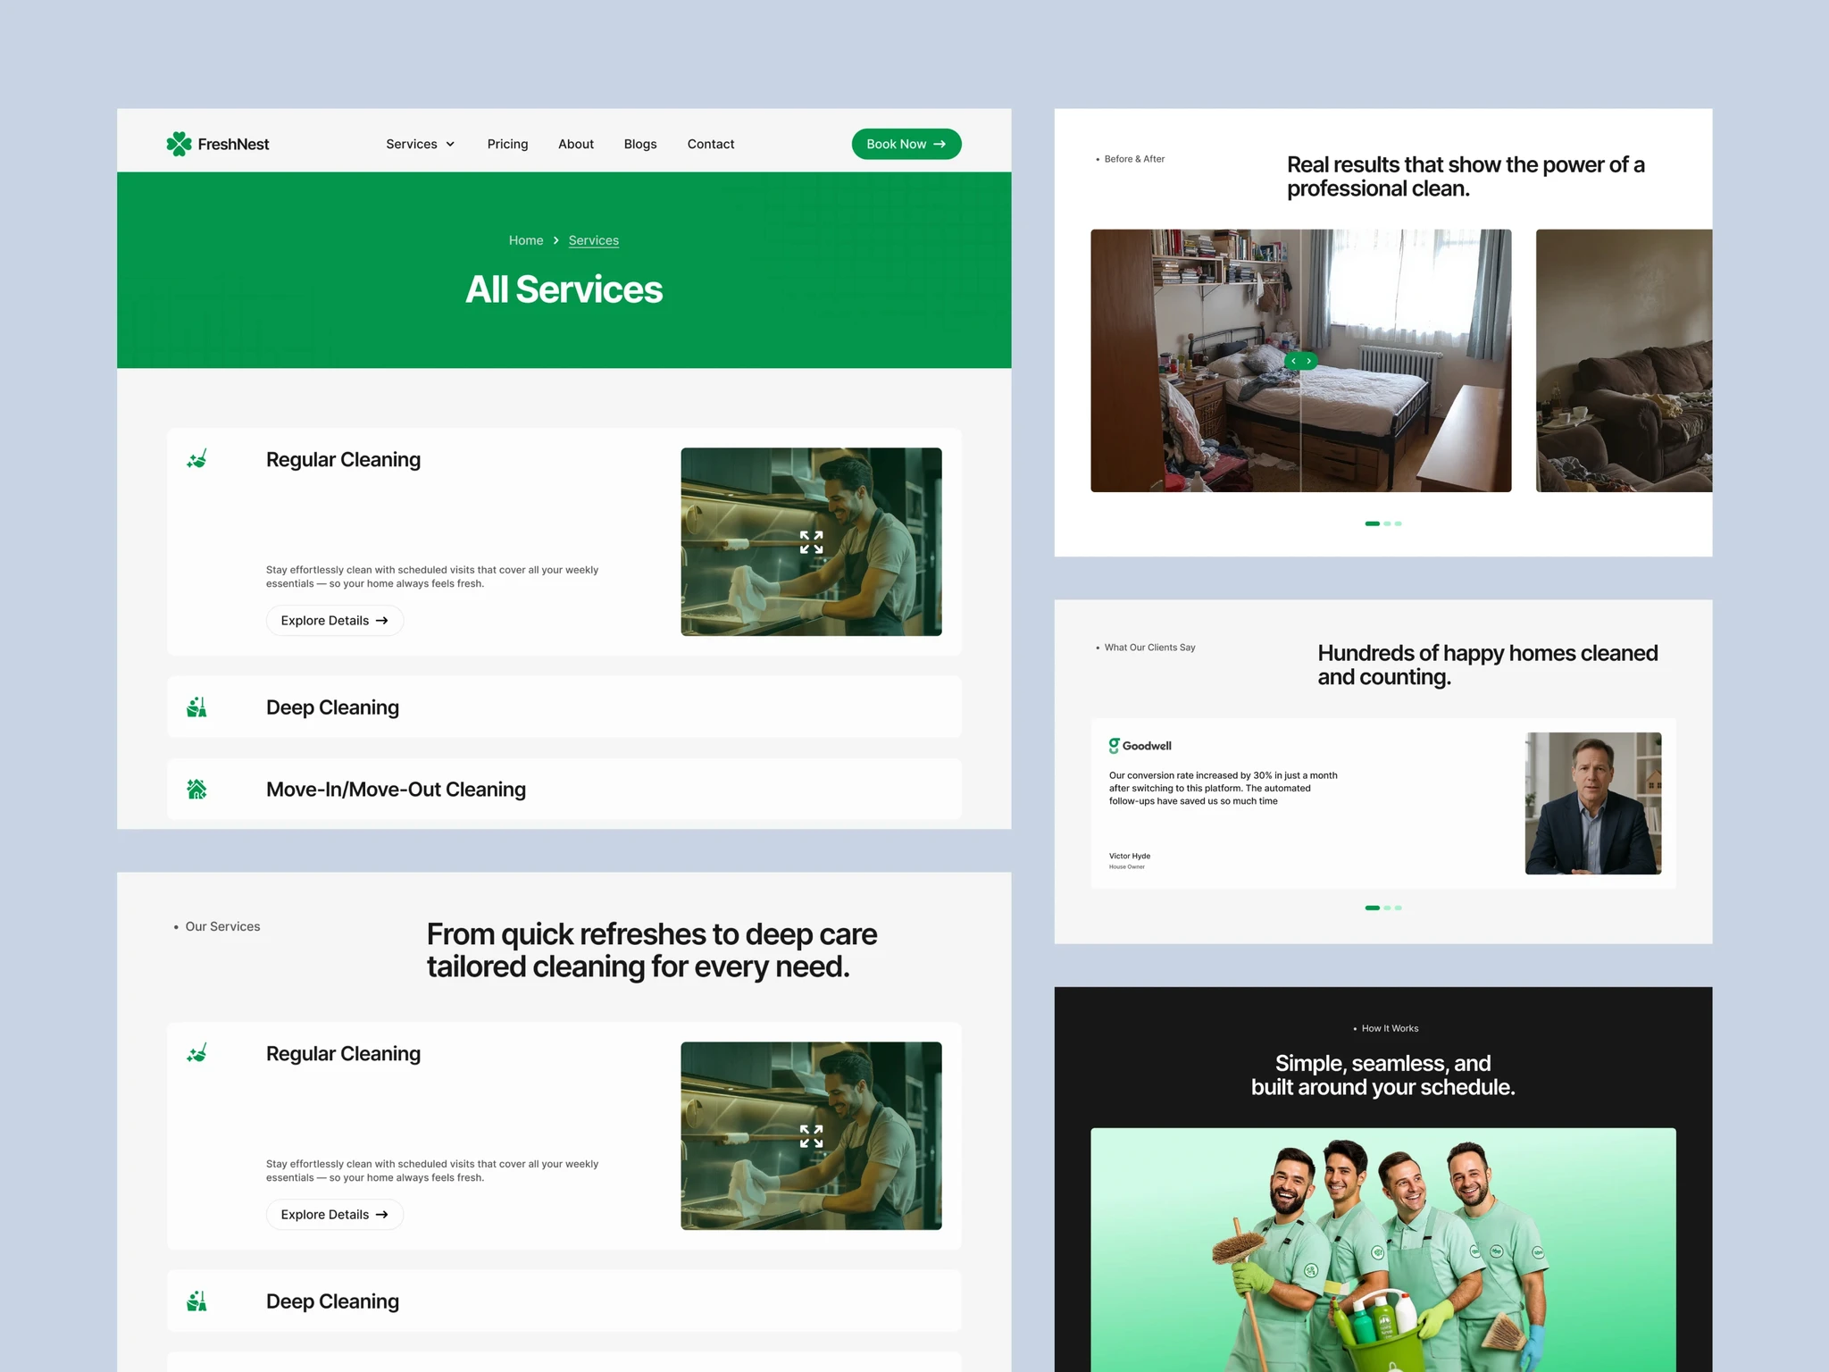Select the first active dot under the testimonial card
This screenshot has height=1372, width=1829.
pos(1372,908)
